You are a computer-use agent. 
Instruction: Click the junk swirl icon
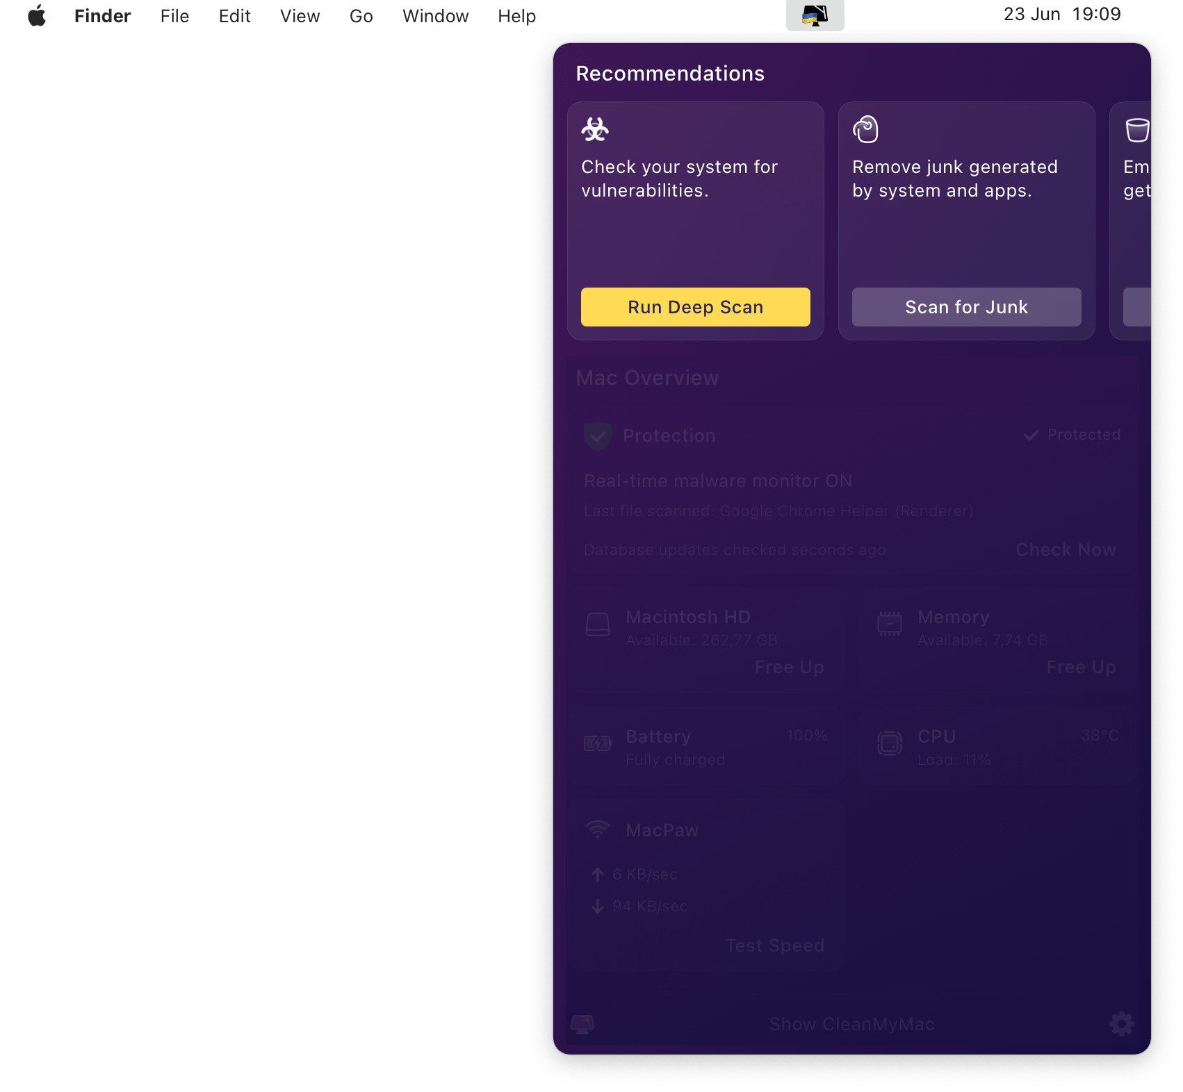[x=866, y=129]
